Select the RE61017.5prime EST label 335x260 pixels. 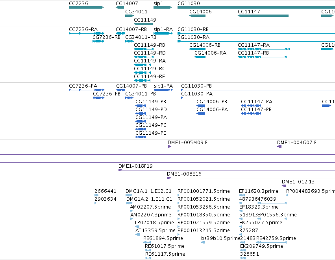pyautogui.click(x=165, y=246)
